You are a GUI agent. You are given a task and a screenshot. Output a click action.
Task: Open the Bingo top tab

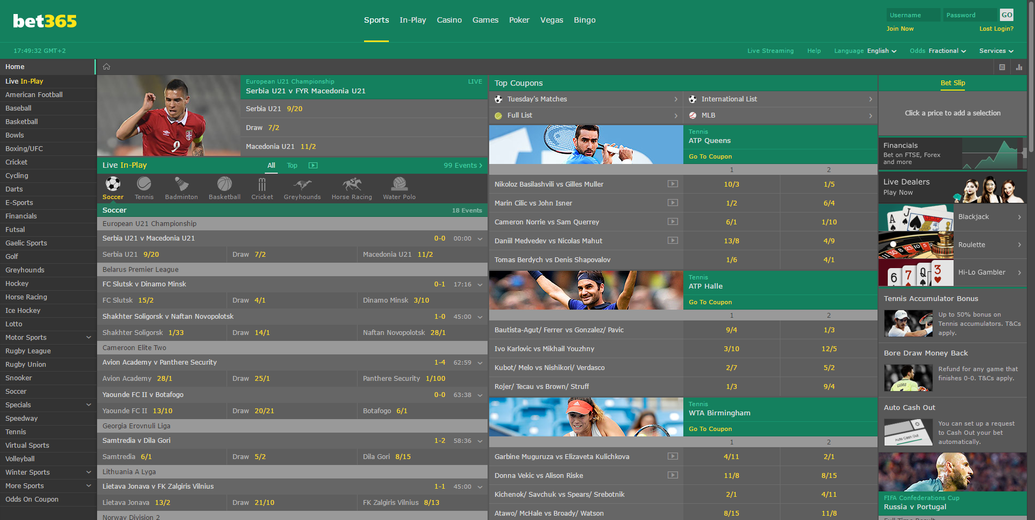click(585, 20)
